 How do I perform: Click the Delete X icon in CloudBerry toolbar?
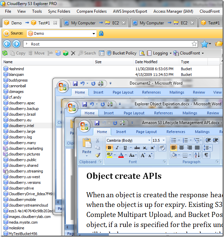pos(73,53)
